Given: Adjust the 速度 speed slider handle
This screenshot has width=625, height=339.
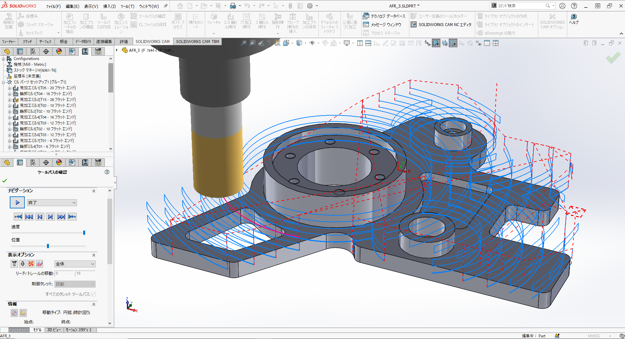Looking at the screenshot, I should pos(84,233).
